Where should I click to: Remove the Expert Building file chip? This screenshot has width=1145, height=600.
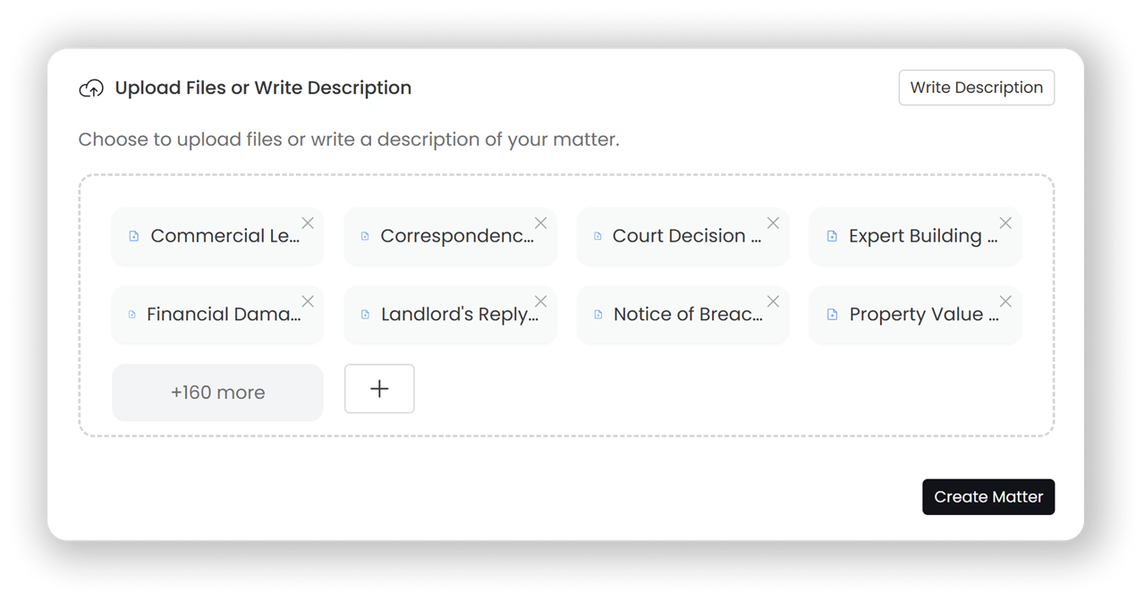click(x=1005, y=224)
